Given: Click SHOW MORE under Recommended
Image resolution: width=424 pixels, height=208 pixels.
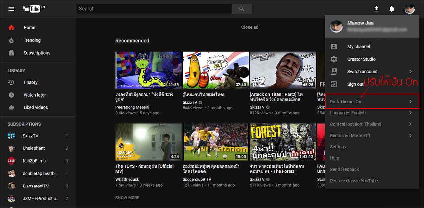Looking at the screenshot, I should [127, 198].
